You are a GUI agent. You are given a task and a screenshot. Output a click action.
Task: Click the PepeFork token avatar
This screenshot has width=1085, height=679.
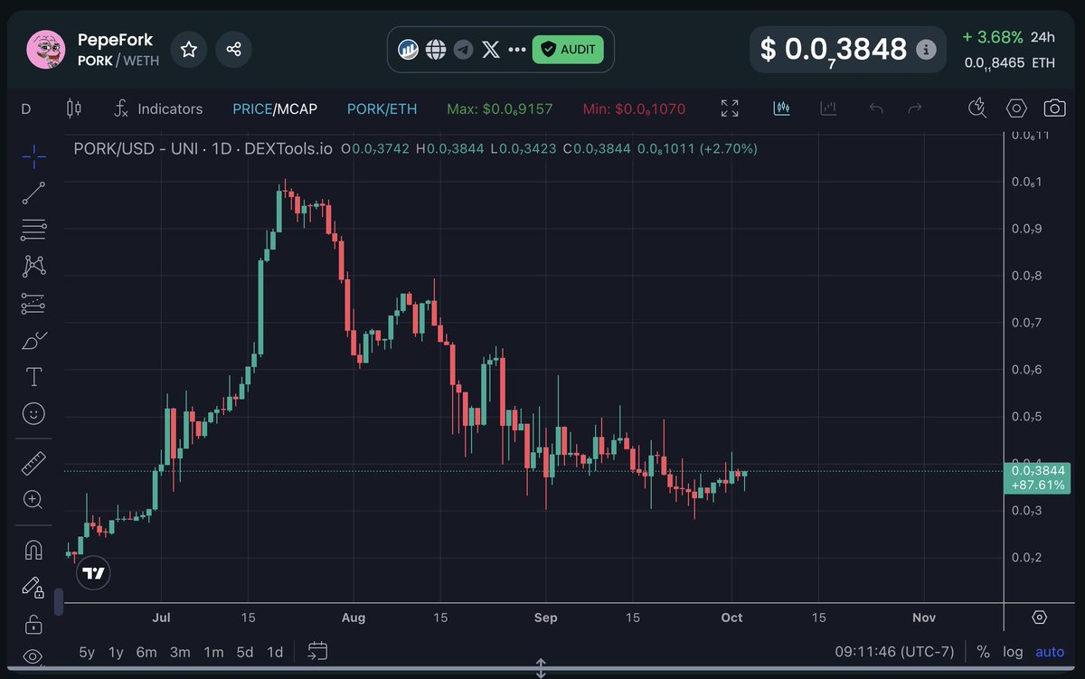click(x=47, y=49)
